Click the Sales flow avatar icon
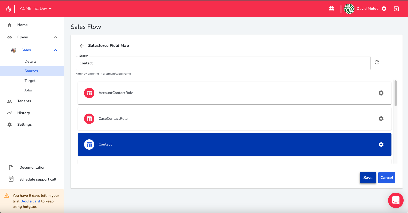 click(14, 50)
